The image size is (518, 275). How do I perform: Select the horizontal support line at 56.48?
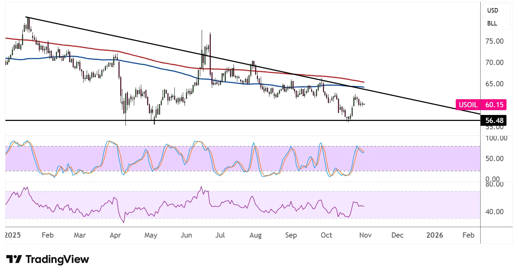(245, 120)
